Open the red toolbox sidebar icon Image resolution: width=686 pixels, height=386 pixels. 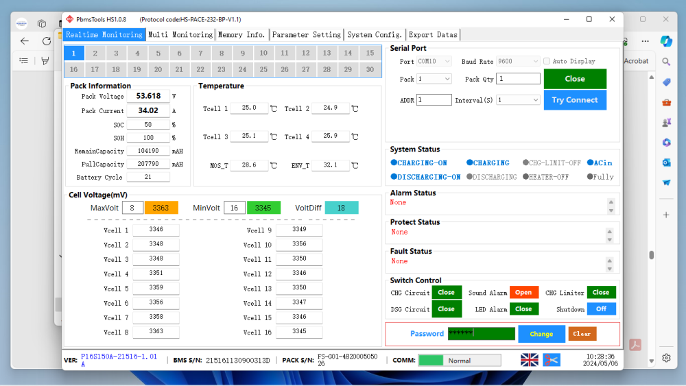tap(666, 102)
